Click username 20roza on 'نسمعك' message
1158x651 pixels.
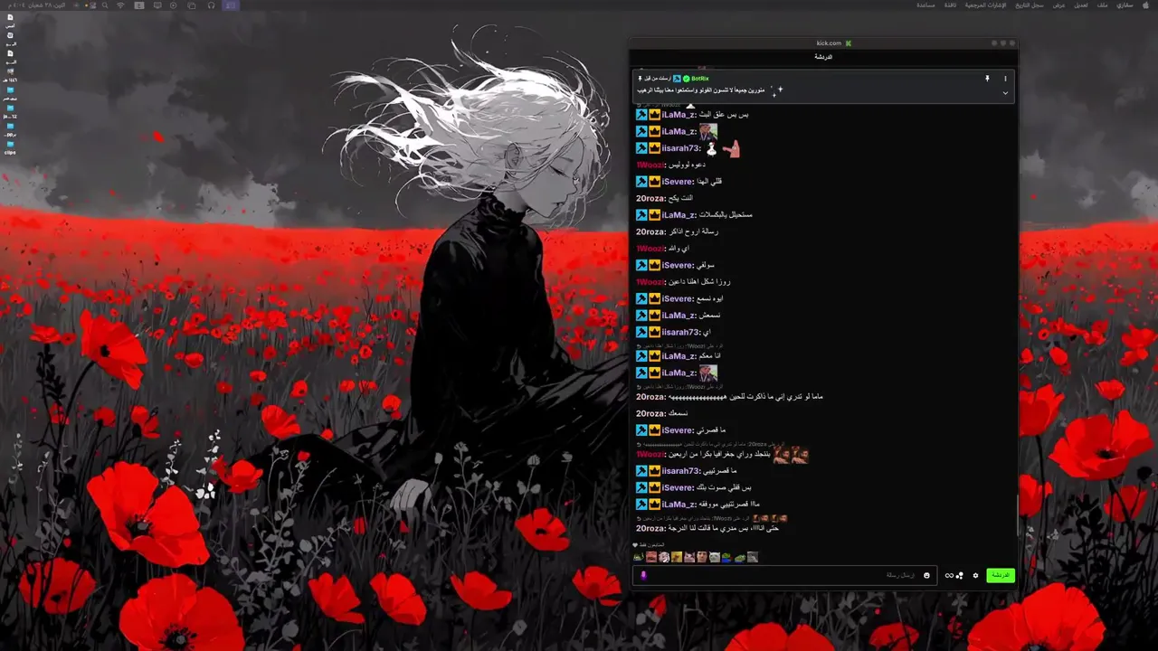tap(650, 413)
